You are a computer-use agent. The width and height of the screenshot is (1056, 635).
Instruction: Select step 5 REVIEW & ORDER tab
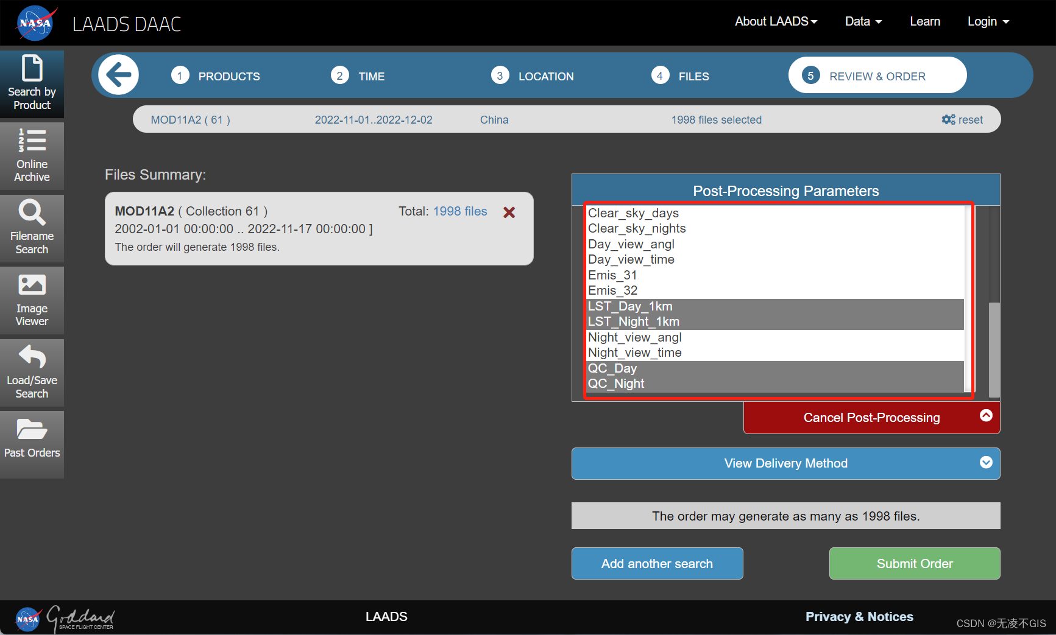point(877,75)
